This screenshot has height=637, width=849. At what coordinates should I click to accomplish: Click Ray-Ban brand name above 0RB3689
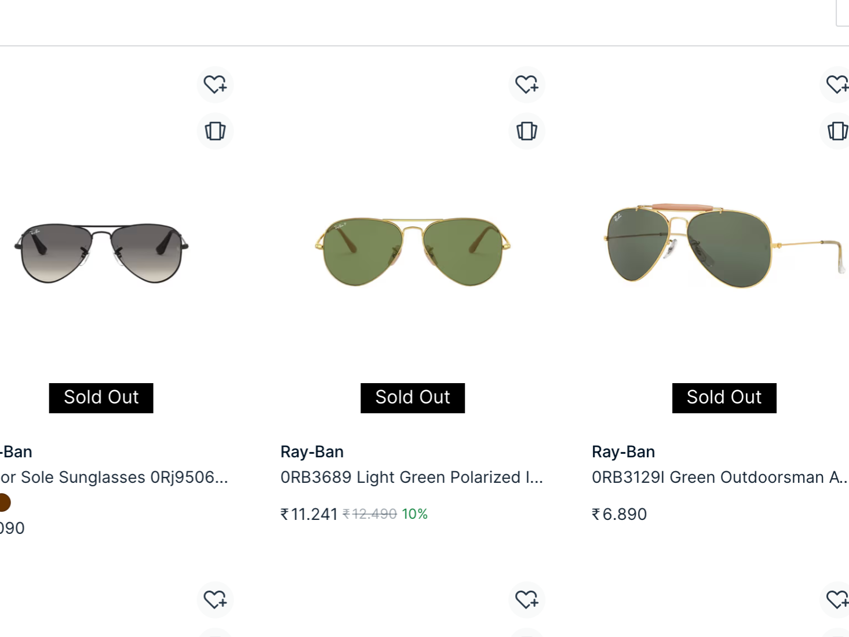(312, 452)
